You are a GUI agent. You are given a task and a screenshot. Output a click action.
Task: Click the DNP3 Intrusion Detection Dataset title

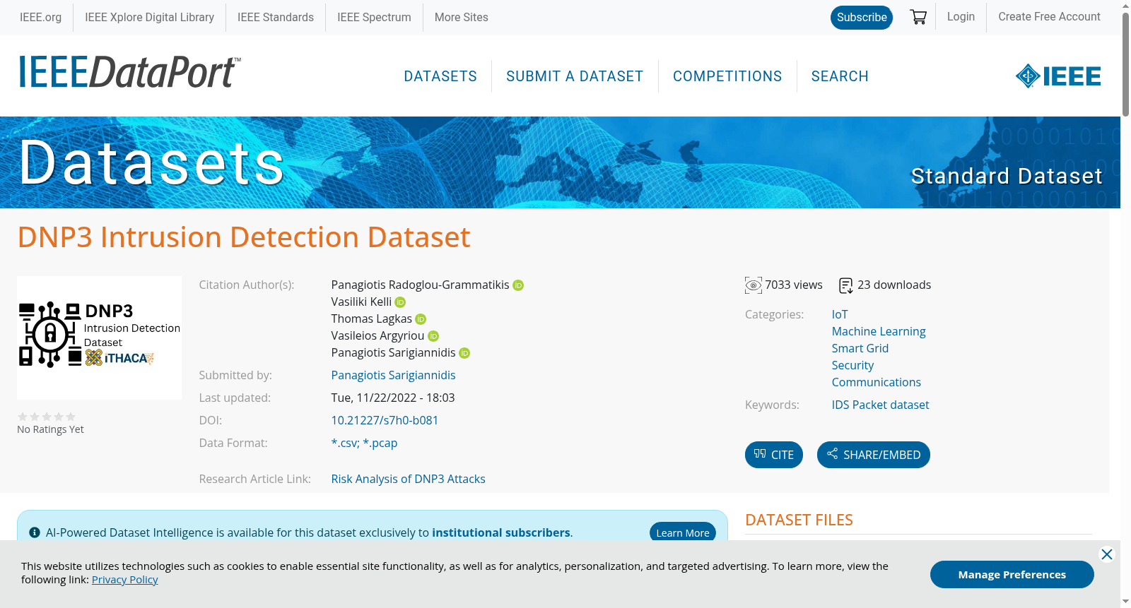coord(244,237)
